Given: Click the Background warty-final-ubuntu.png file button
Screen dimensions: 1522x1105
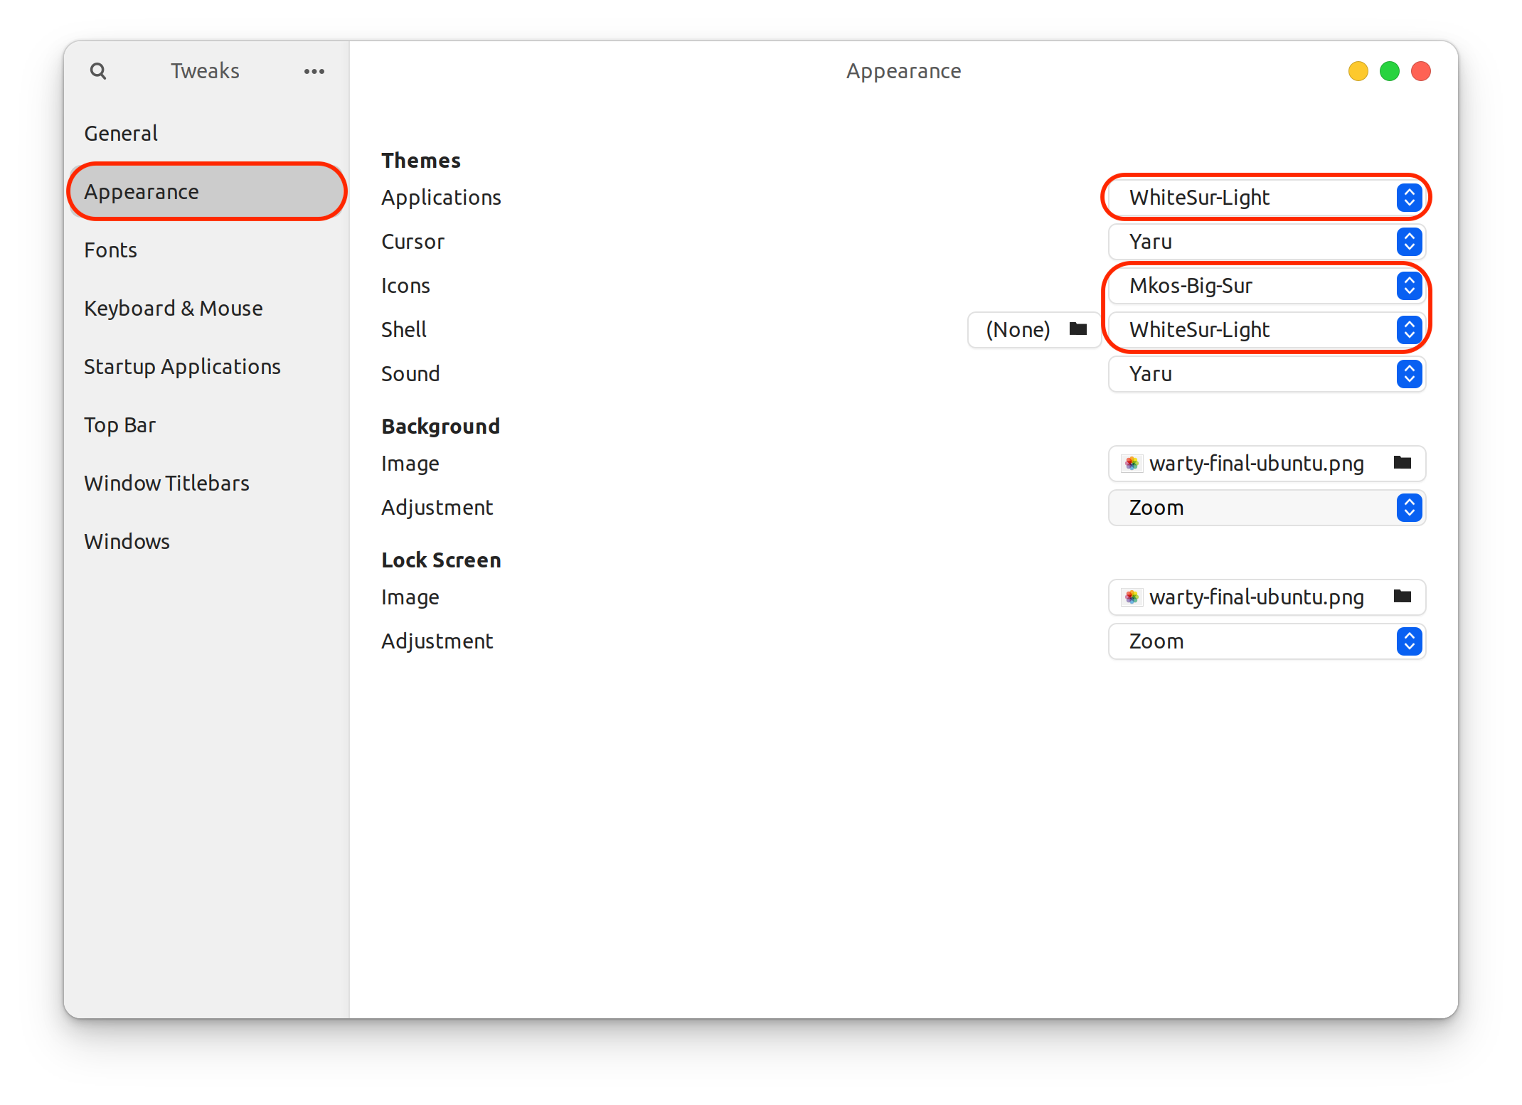Looking at the screenshot, I should (1256, 464).
